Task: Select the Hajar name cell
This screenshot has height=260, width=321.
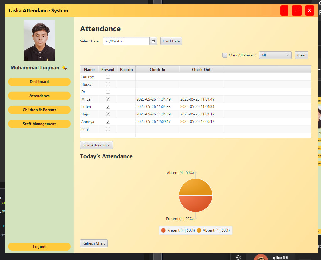Action: (x=89, y=114)
